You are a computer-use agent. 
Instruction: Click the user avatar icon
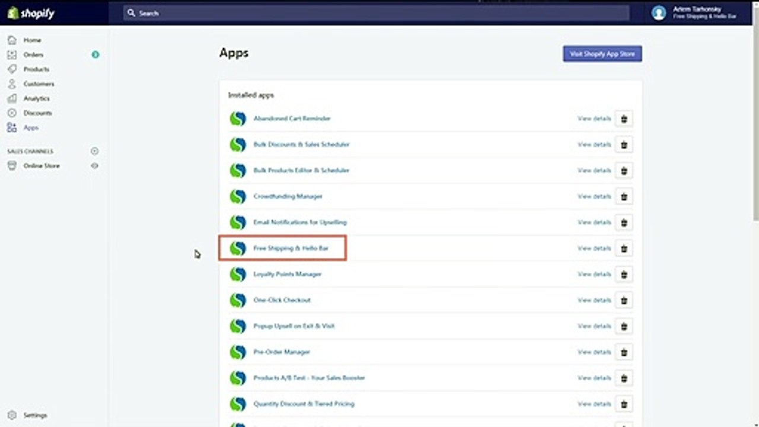click(x=659, y=13)
